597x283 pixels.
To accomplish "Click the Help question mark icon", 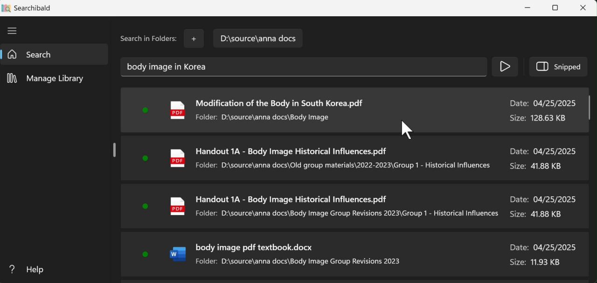I will click(x=12, y=269).
